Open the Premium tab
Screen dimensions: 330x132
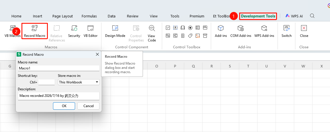coord(197,16)
